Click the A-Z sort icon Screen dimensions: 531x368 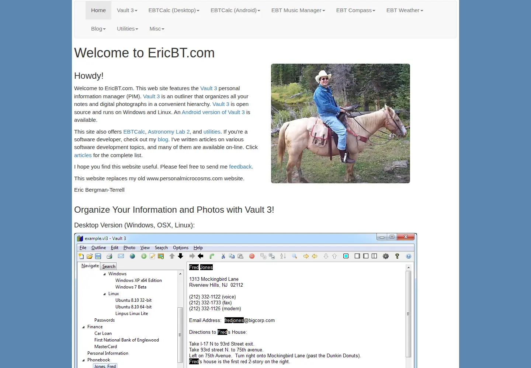[283, 256]
